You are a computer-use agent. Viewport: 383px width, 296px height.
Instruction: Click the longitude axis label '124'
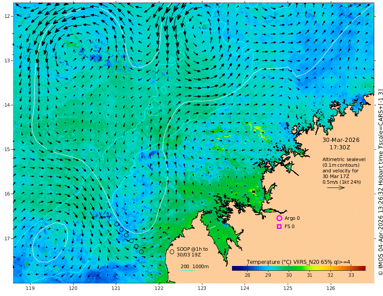tap(245, 288)
